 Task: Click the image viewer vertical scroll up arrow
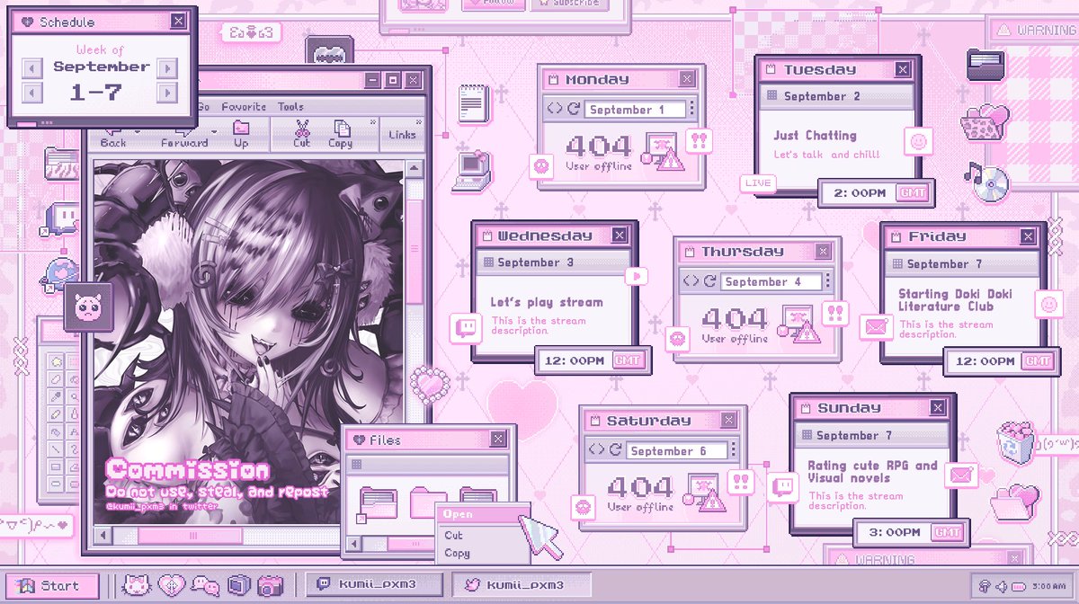[415, 168]
